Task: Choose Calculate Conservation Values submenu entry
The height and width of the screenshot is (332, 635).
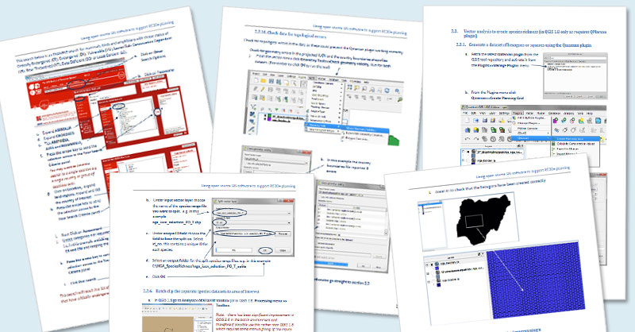Action: point(575,144)
